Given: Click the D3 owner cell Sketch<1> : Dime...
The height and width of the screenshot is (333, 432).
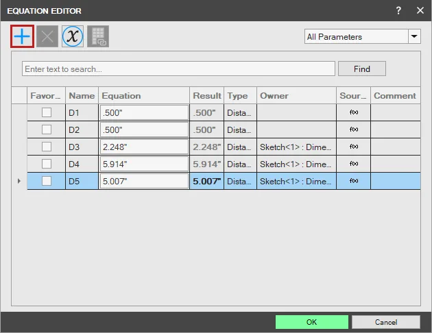Looking at the screenshot, I should pyautogui.click(x=296, y=147).
